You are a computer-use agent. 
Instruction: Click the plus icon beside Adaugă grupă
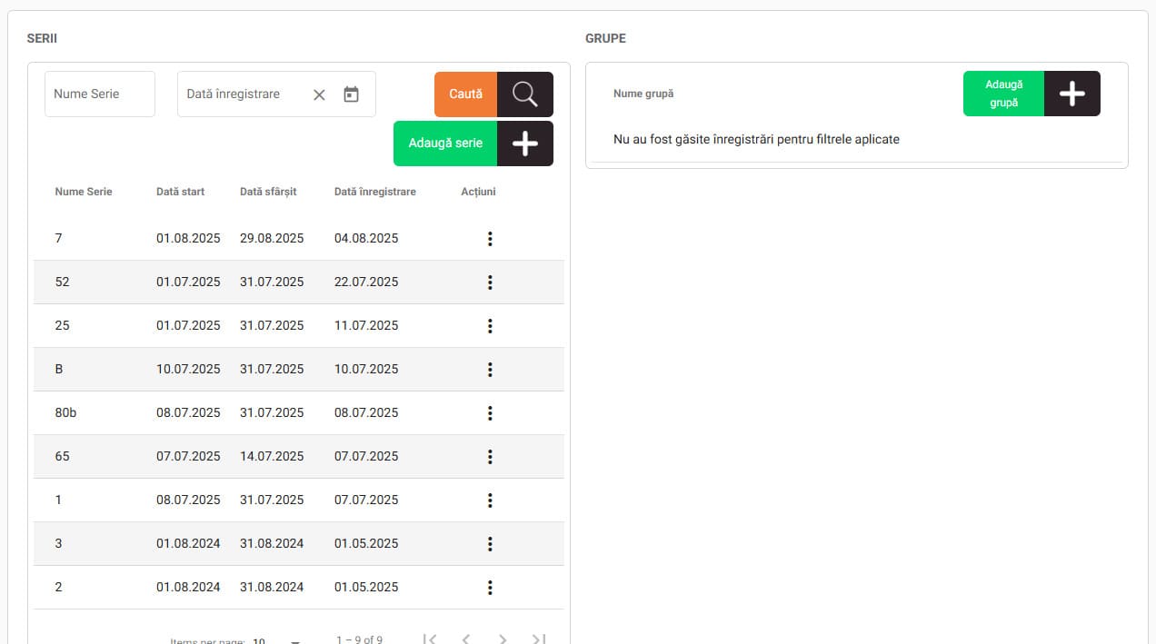point(1072,94)
